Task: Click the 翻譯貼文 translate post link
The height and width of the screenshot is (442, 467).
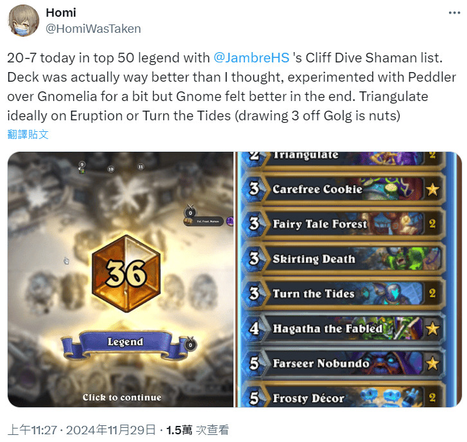Action: pos(28,134)
